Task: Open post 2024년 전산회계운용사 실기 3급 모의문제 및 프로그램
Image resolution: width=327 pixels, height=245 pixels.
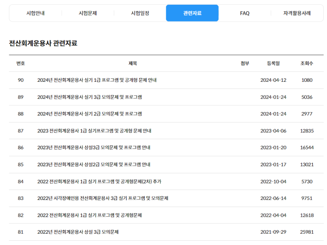Action: [90, 97]
